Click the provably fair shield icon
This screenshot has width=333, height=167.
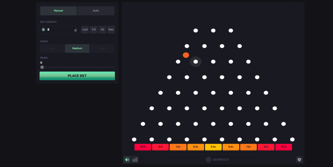pyautogui.click(x=299, y=160)
